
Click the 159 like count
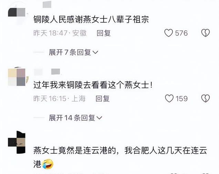coord(181,99)
